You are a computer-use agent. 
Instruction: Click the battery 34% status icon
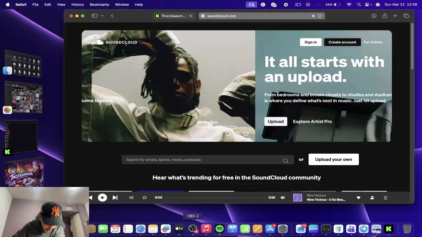333,5
